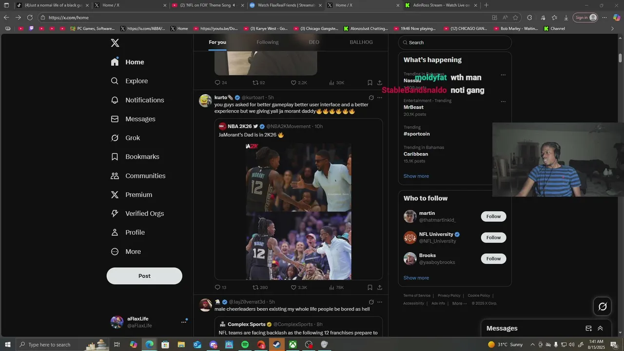Click the X logo in the sidebar

pyautogui.click(x=115, y=43)
